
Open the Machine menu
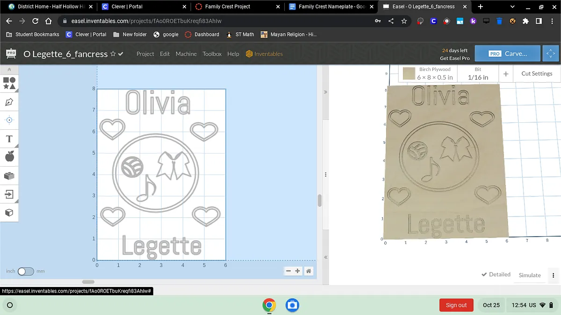tap(186, 54)
